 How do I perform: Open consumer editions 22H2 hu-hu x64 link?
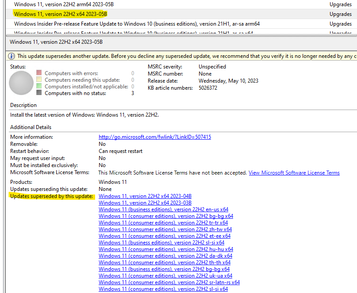point(166,249)
